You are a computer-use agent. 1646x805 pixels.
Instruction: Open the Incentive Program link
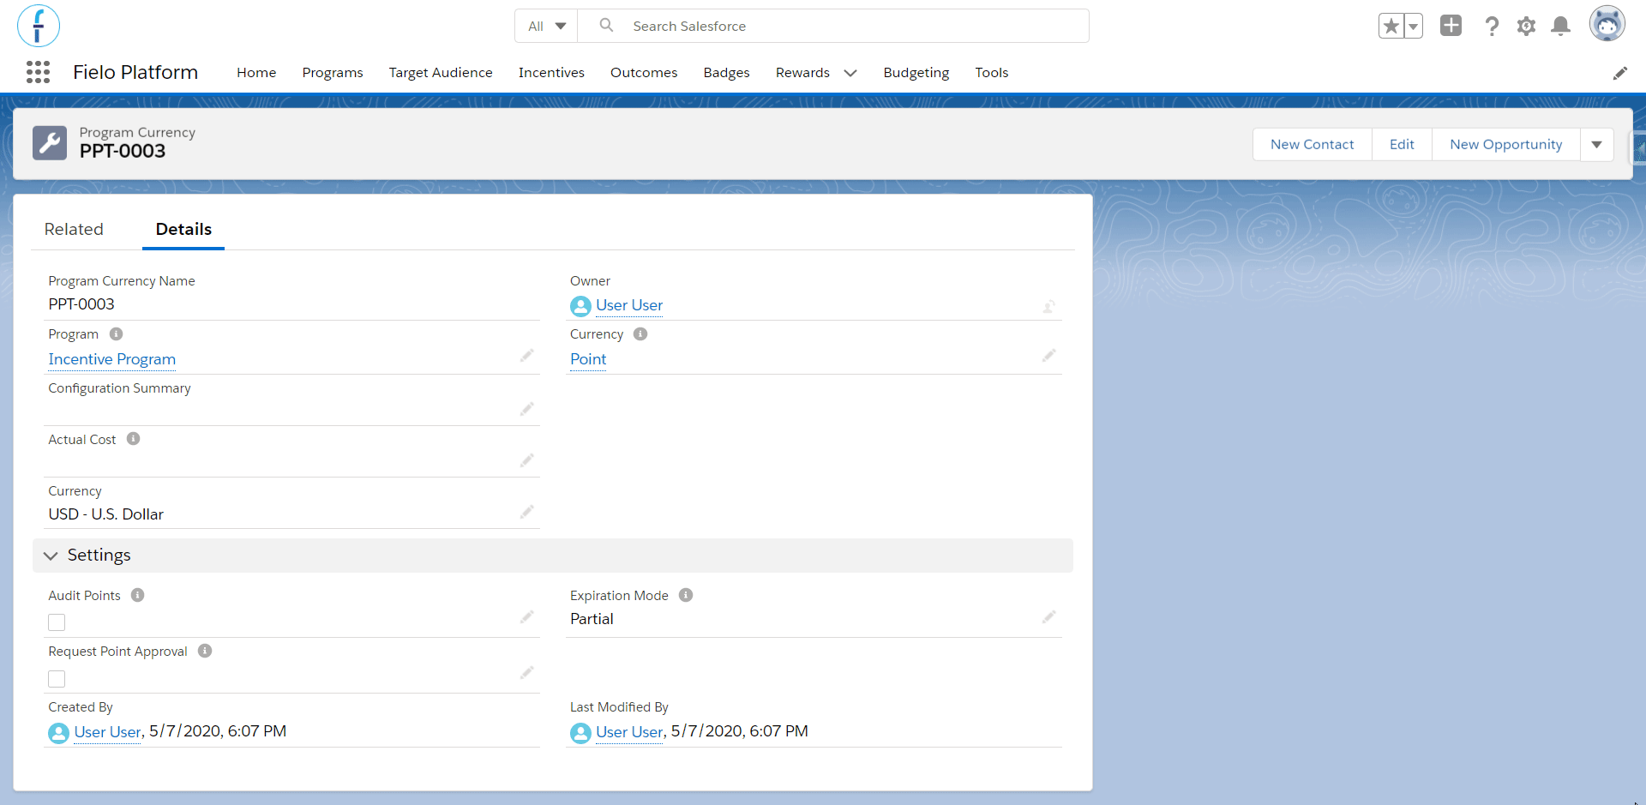[112, 359]
